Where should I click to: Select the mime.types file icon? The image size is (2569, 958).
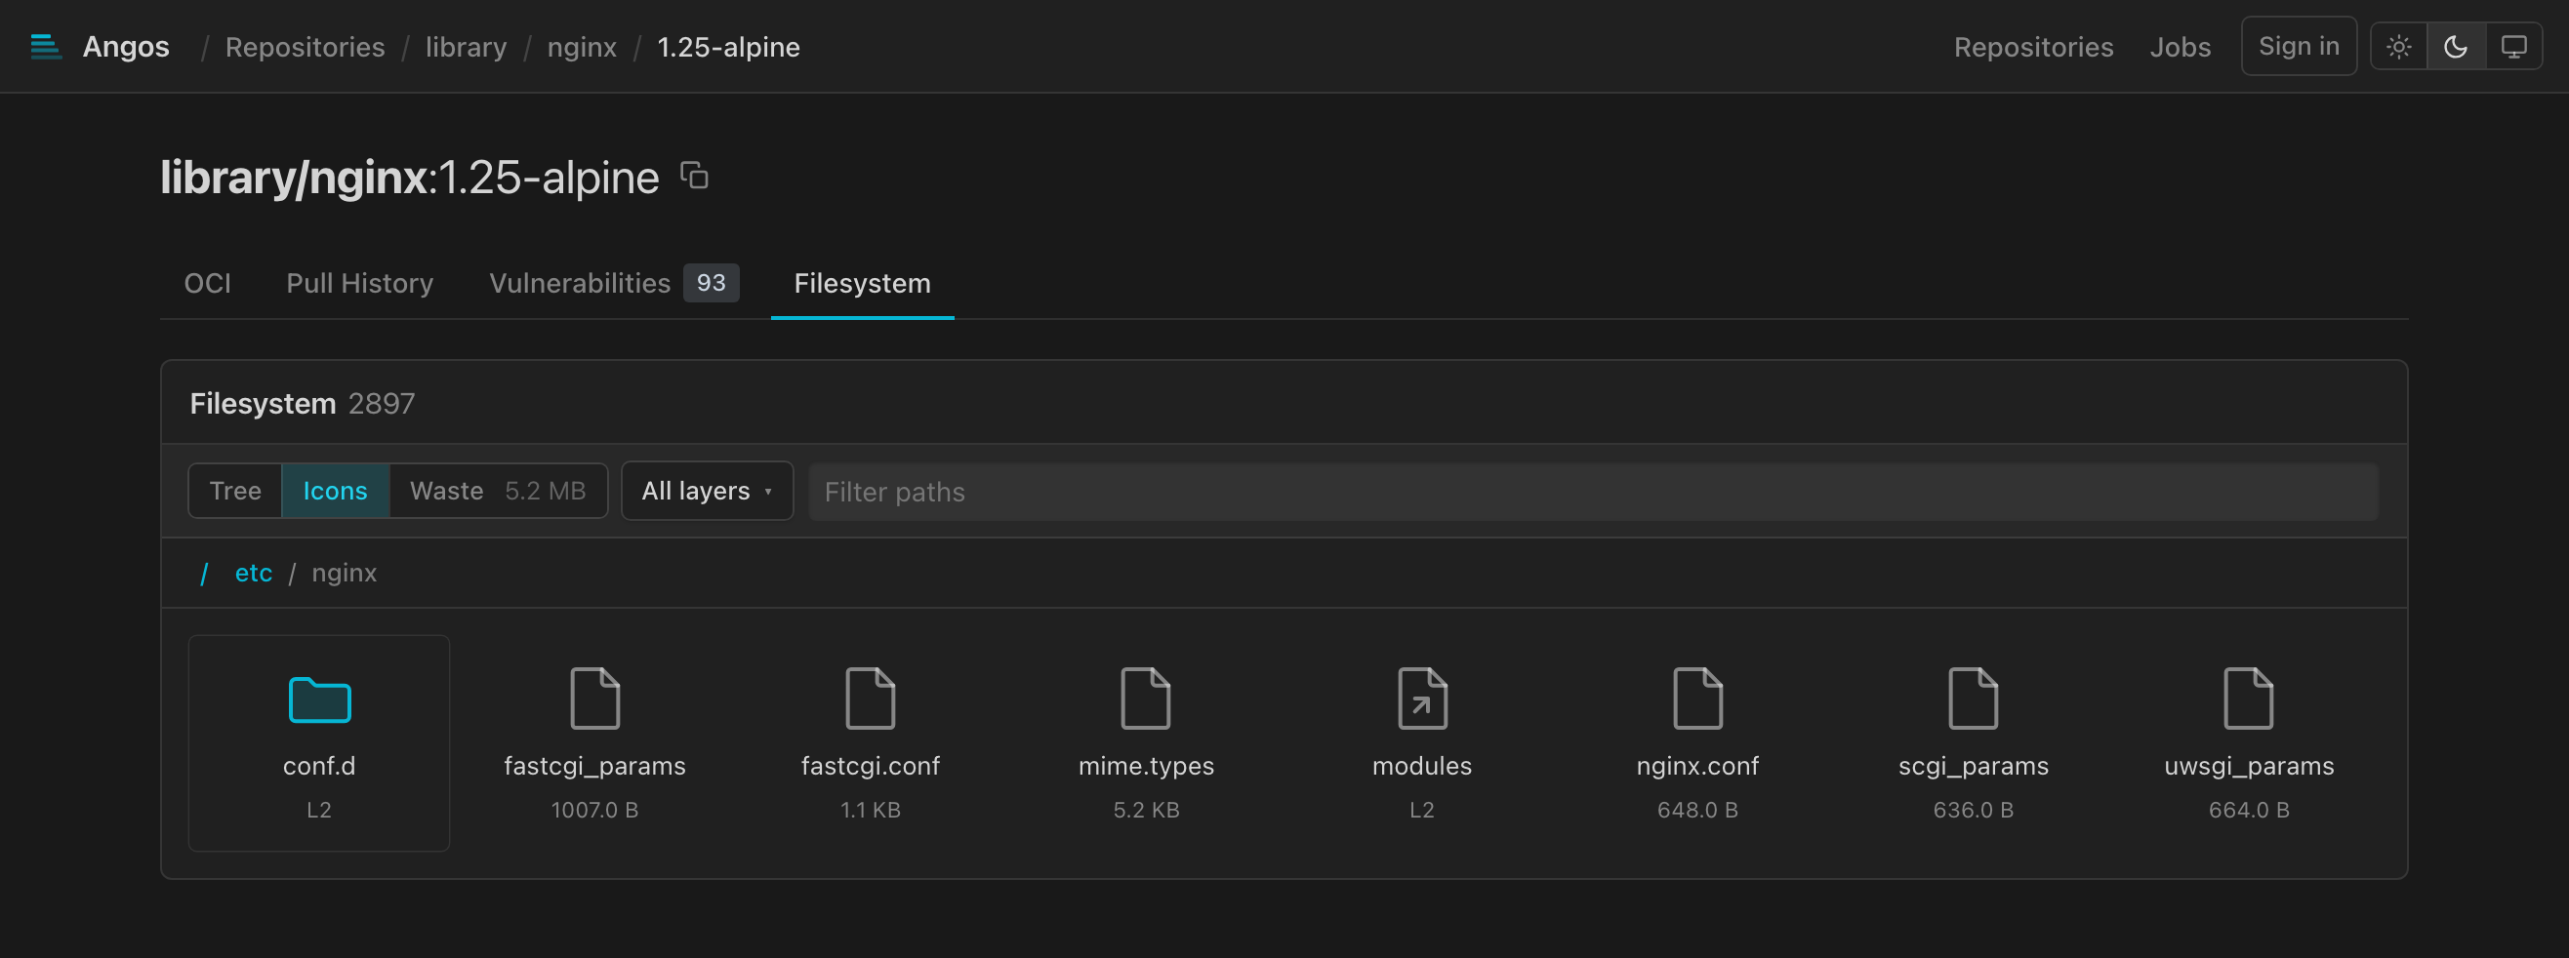click(x=1146, y=699)
